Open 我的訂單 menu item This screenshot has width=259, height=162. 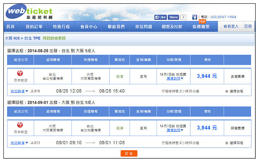coord(34,26)
